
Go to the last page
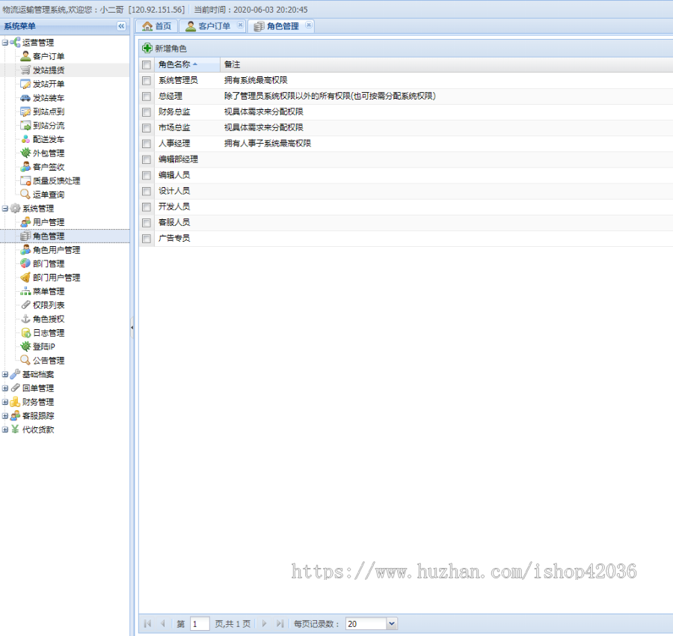point(280,623)
